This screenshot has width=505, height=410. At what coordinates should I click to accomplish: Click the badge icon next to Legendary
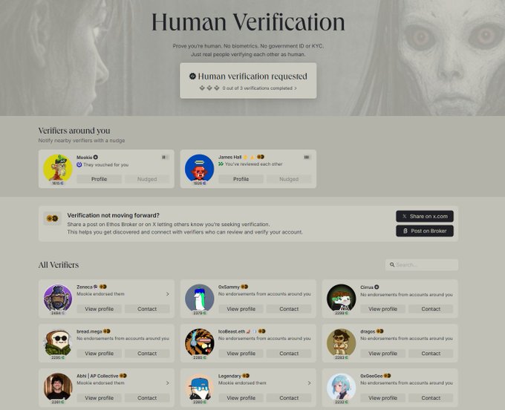(x=246, y=376)
